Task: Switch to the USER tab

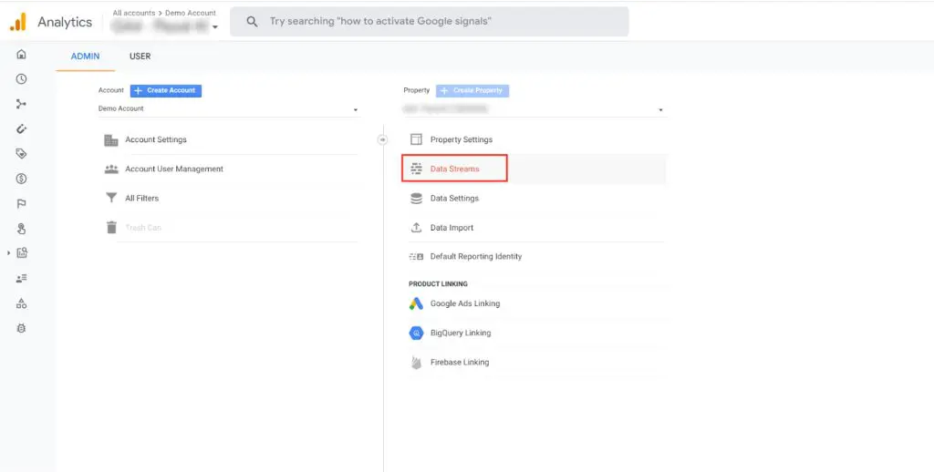Action: [140, 56]
